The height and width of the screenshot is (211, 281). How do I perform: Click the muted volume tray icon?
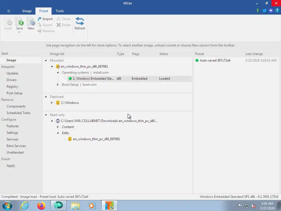point(253,206)
